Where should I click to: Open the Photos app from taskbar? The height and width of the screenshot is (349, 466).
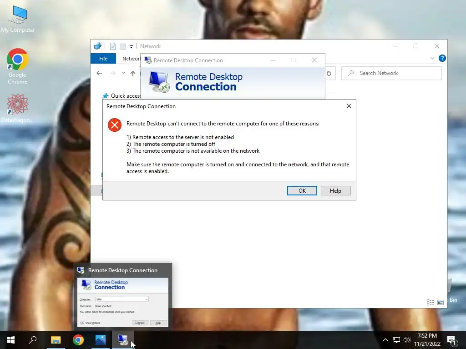click(x=101, y=340)
